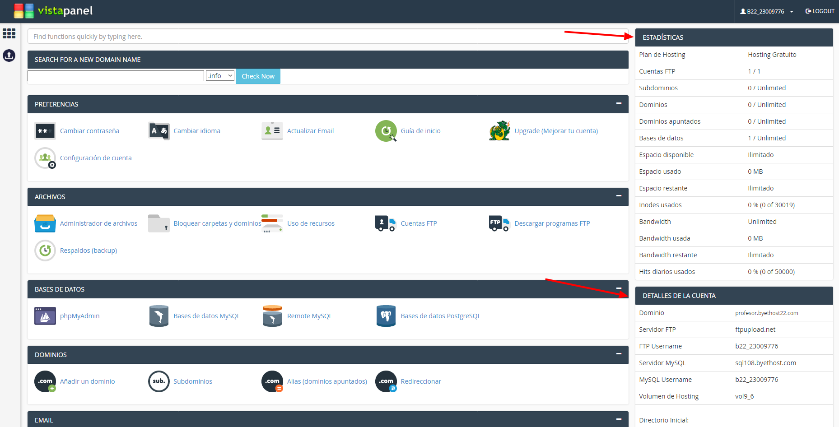Open Respaldos (backup)
Viewport: 839px width, 427px height.
tap(88, 250)
